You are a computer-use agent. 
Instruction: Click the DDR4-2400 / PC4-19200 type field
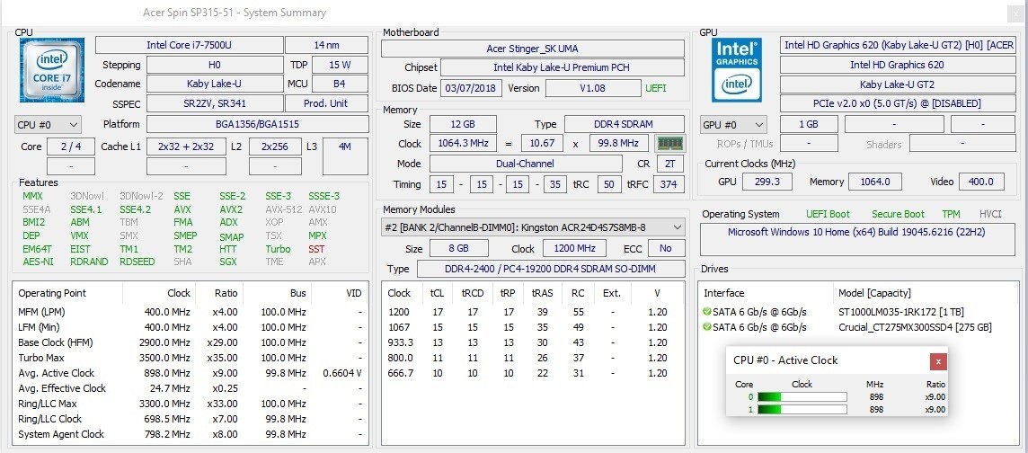click(551, 269)
